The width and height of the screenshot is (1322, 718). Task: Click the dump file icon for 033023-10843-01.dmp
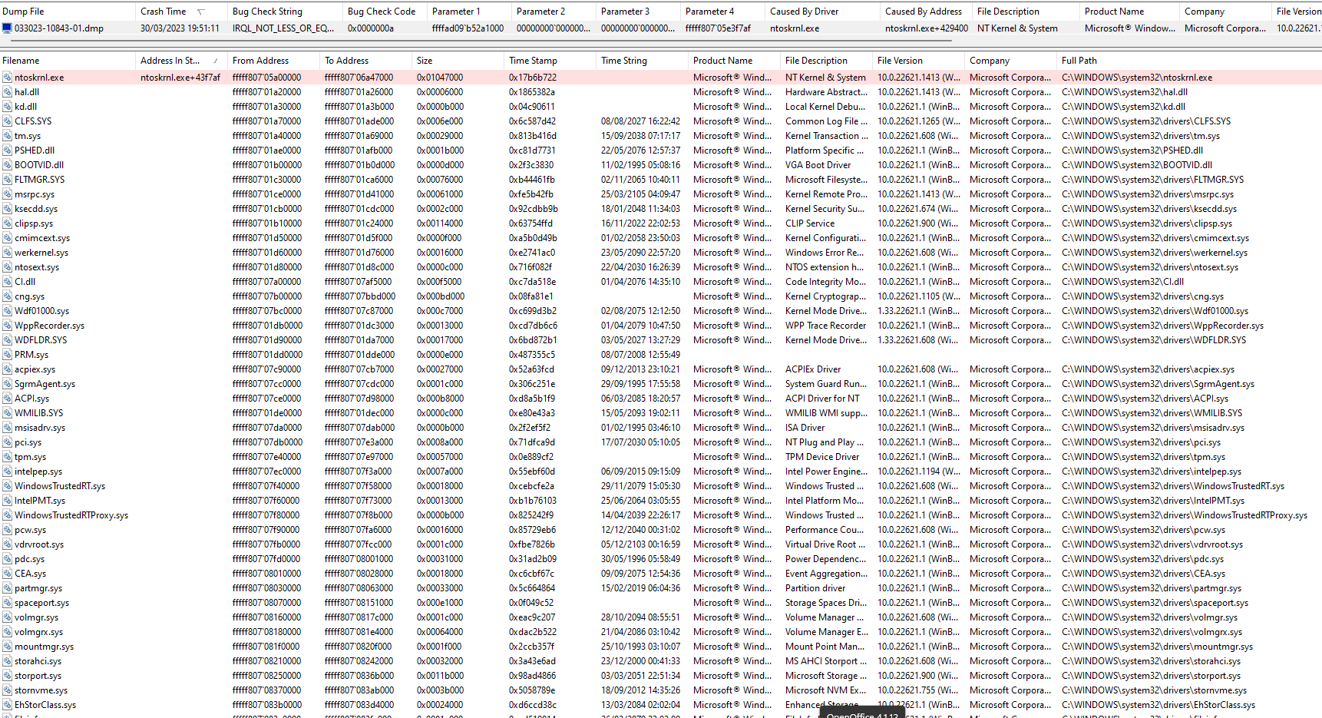tap(7, 28)
